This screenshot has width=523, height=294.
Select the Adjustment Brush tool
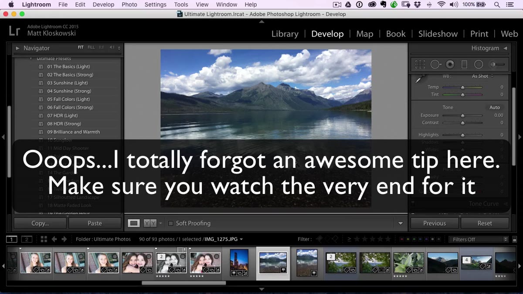click(497, 64)
